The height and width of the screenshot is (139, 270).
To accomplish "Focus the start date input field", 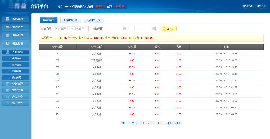I will click(x=116, y=28).
